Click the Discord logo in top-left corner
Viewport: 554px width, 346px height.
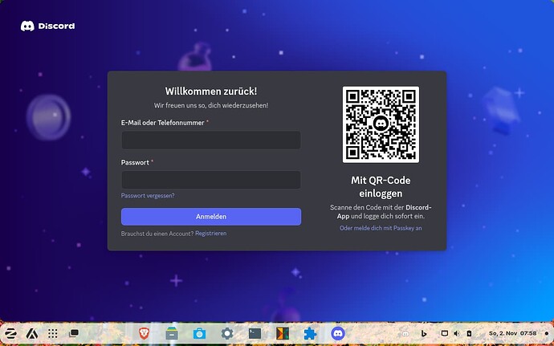(47, 26)
